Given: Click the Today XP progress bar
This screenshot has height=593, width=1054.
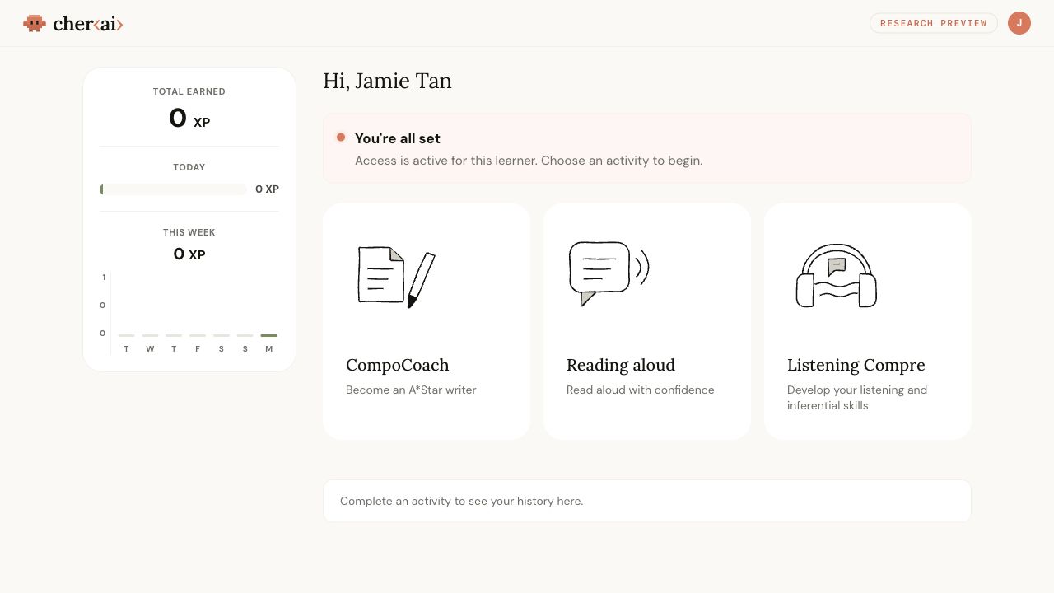Looking at the screenshot, I should (173, 189).
